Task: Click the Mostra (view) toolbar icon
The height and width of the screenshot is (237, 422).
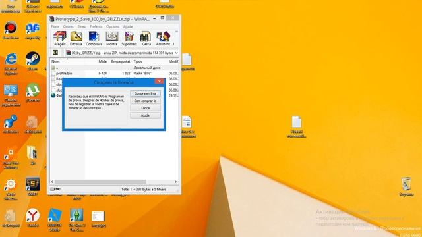Action: coord(111,38)
